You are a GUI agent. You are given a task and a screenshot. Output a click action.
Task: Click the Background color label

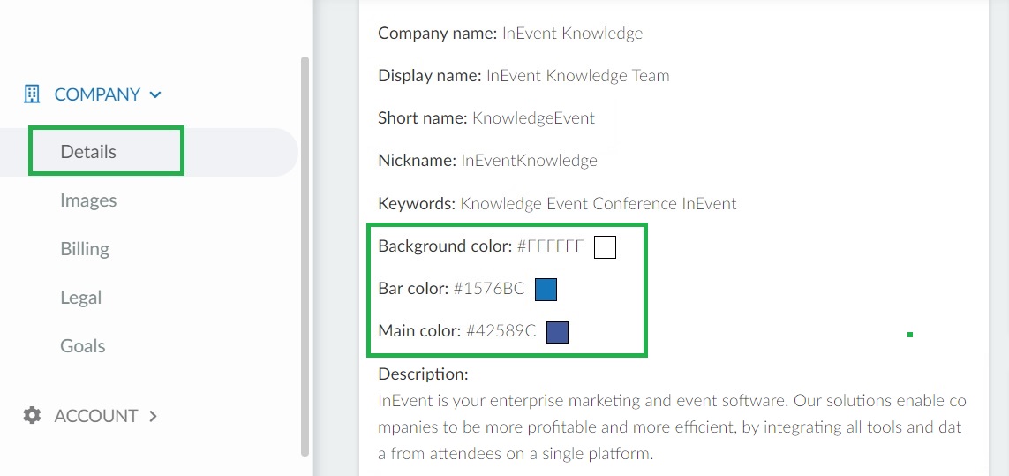coord(445,246)
